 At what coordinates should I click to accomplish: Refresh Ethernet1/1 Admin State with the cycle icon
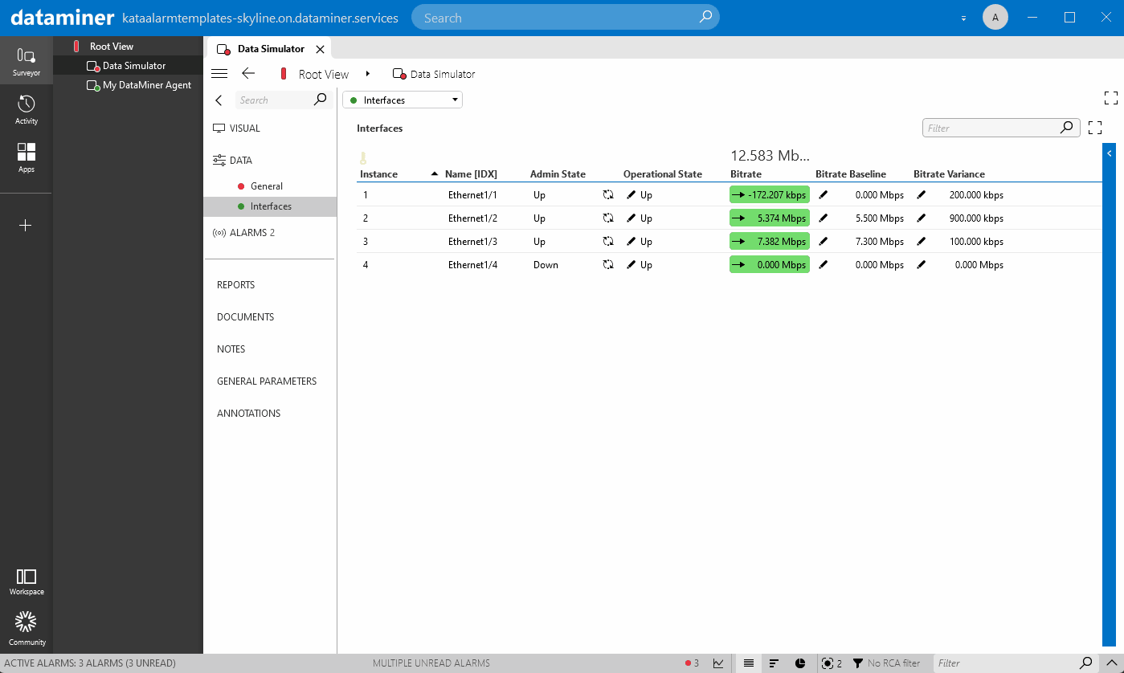coord(608,194)
